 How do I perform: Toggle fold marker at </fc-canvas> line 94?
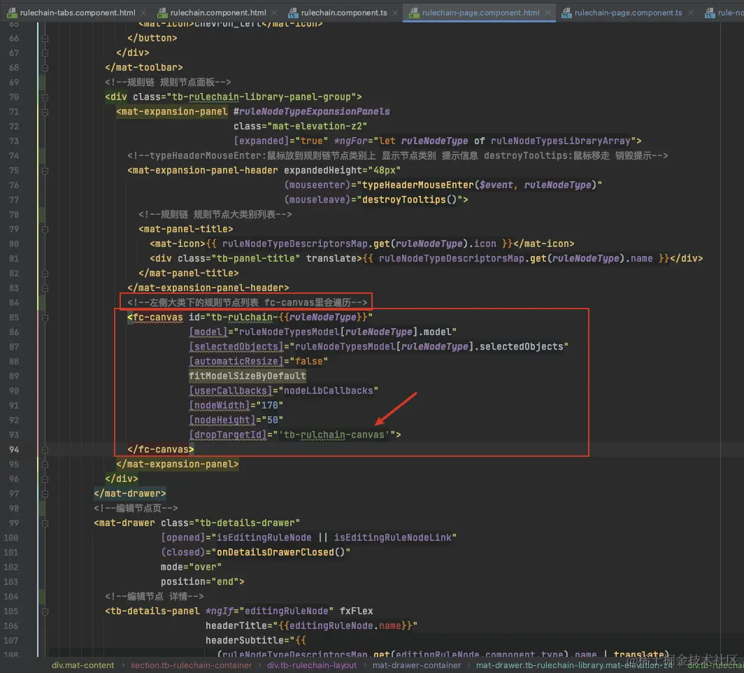[45, 449]
